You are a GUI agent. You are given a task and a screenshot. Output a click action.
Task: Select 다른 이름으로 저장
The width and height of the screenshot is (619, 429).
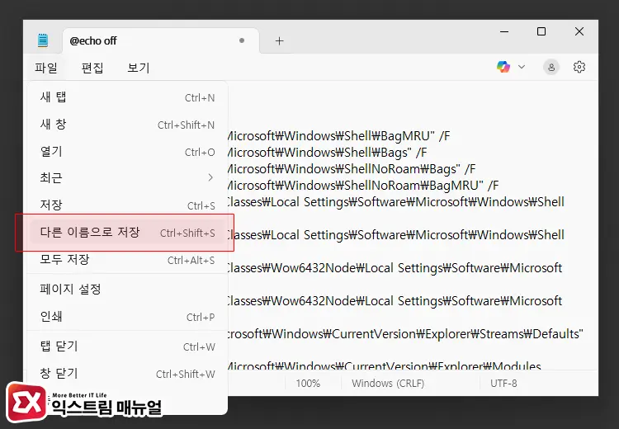(x=127, y=233)
